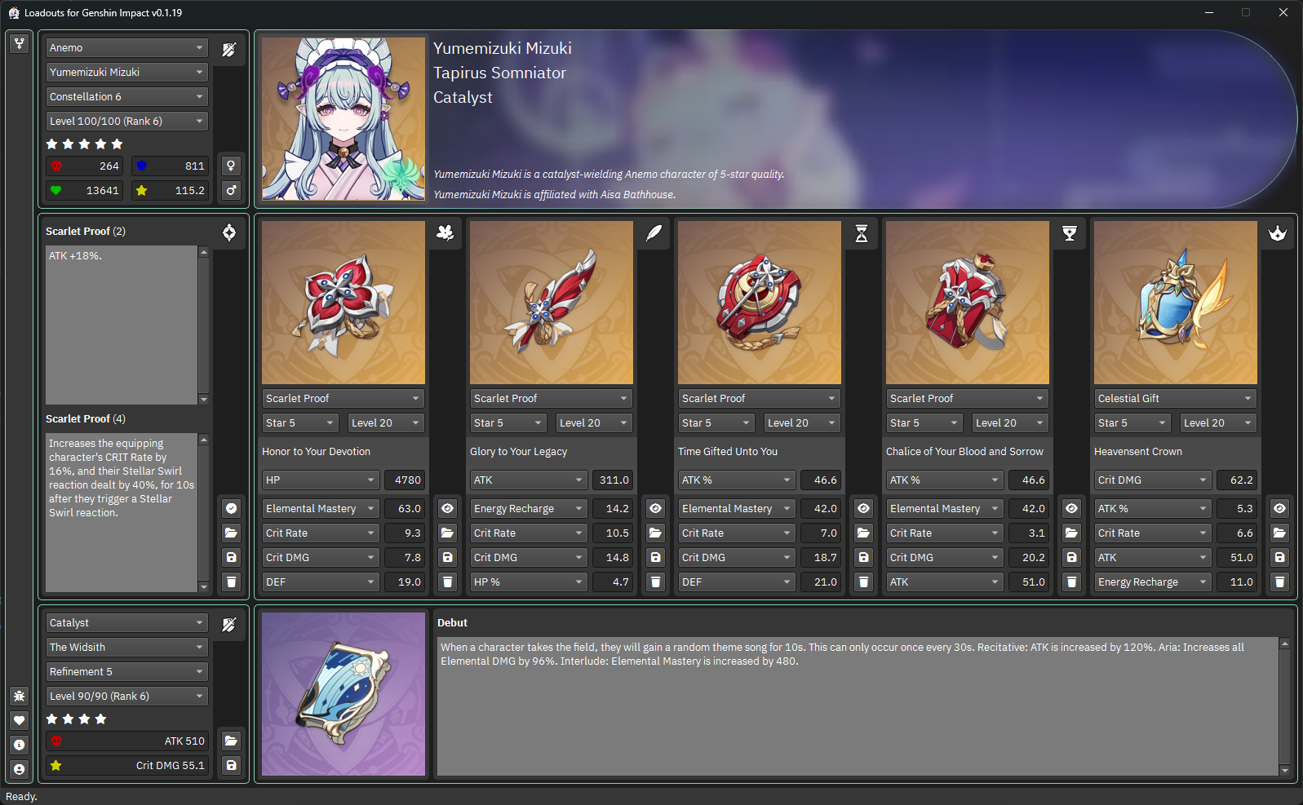1303x805 pixels.
Task: Click the Honor to Your Devotion label
Action: click(316, 451)
